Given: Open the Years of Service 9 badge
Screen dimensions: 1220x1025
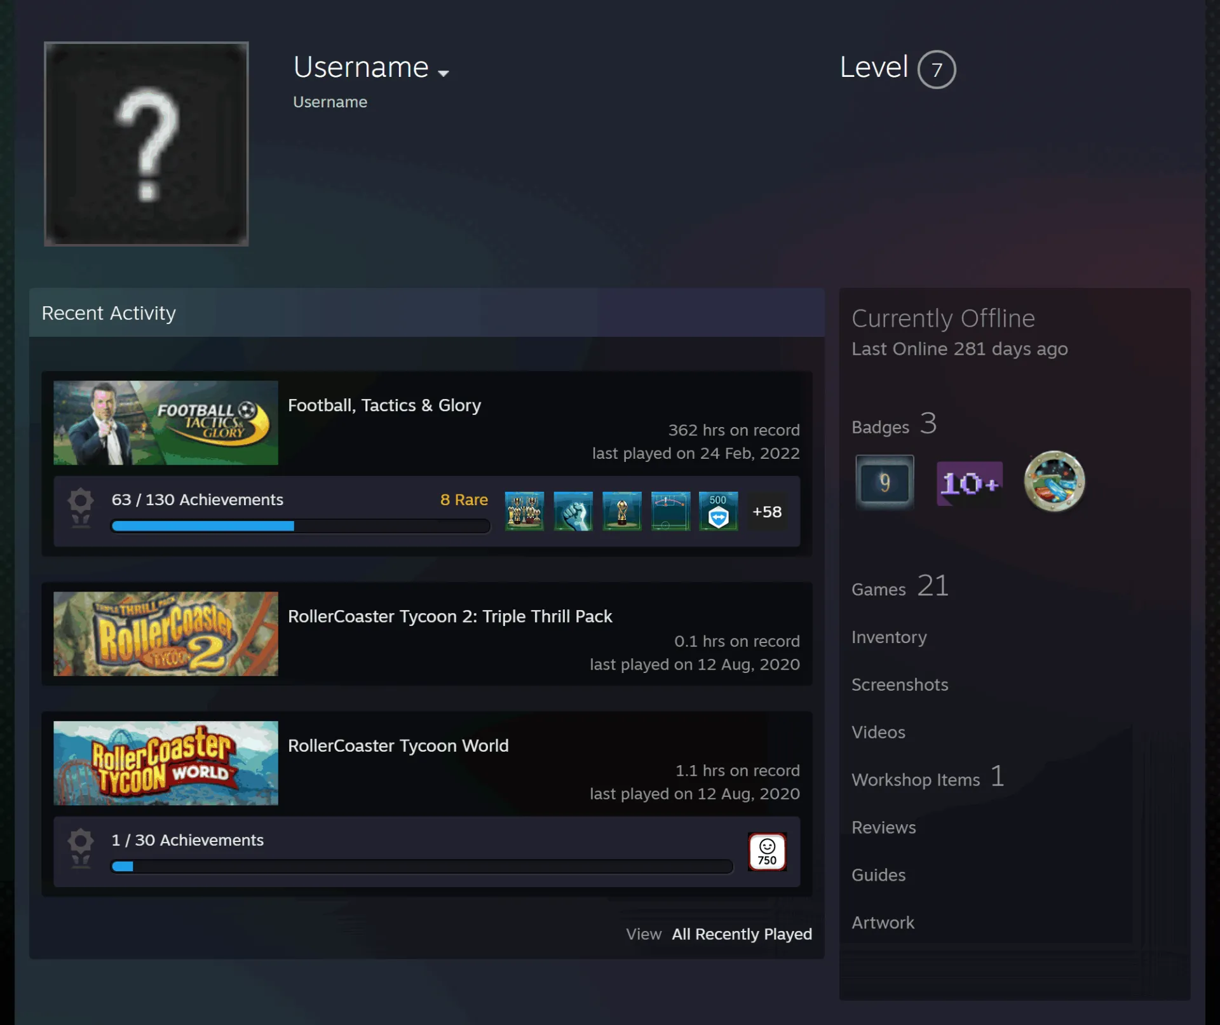Looking at the screenshot, I should pyautogui.click(x=884, y=482).
